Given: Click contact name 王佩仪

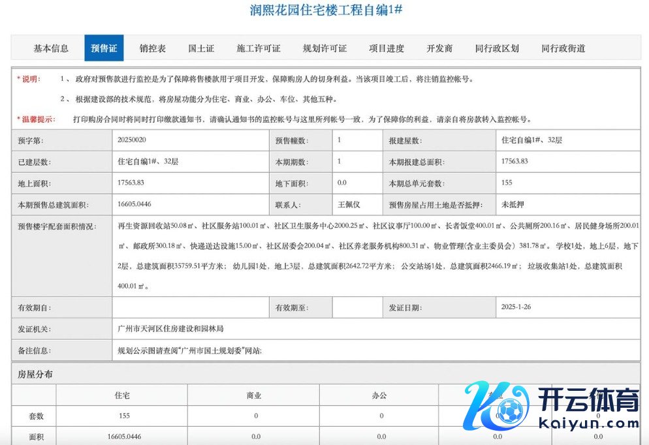Looking at the screenshot, I should click(x=349, y=204).
